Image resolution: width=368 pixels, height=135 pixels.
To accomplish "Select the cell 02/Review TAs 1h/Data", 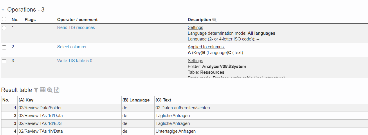I will point(70,131).
